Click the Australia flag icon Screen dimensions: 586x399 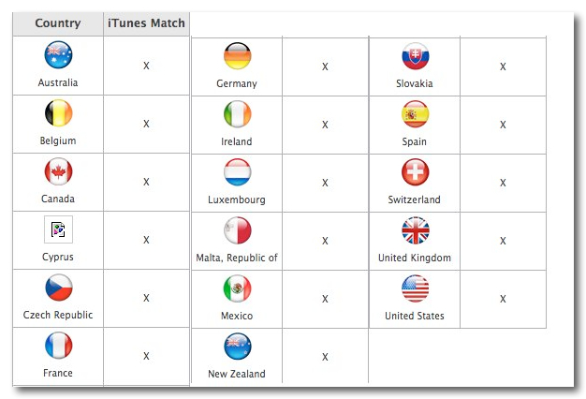58,54
